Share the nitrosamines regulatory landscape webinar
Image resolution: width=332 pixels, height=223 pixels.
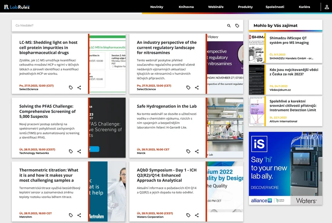coord(197,88)
